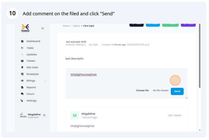This screenshot has height=140, width=209.
Task: Open Tasks via its checklist icon
Action: pyautogui.click(x=22, y=48)
